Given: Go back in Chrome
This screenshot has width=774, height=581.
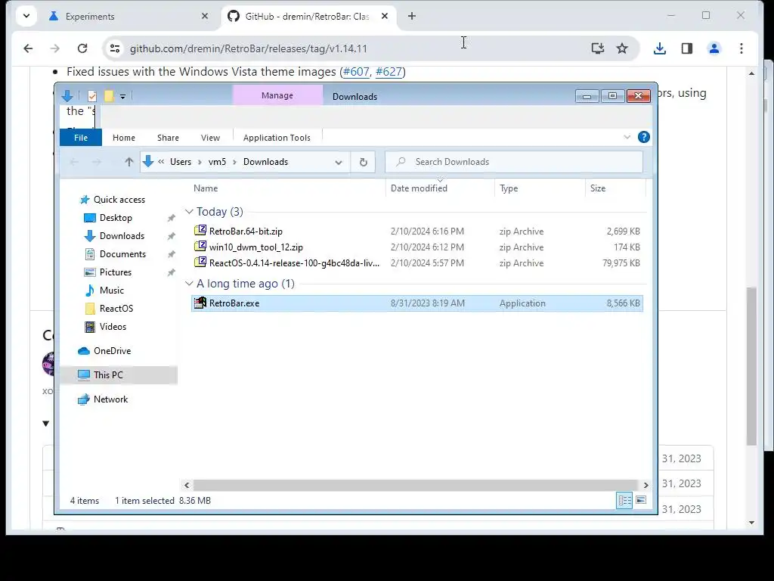Looking at the screenshot, I should (x=28, y=48).
